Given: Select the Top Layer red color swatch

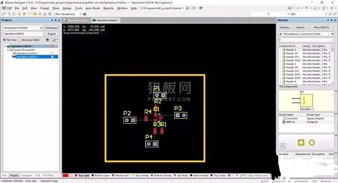Looking at the screenshot, I should (65, 175).
